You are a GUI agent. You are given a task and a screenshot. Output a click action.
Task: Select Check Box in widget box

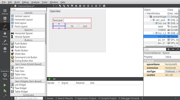[x=20, y=54]
